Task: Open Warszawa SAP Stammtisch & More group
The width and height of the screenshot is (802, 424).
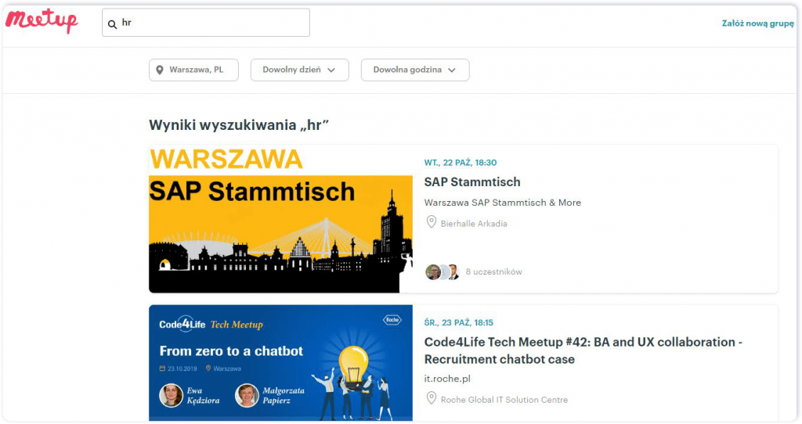Action: 502,203
